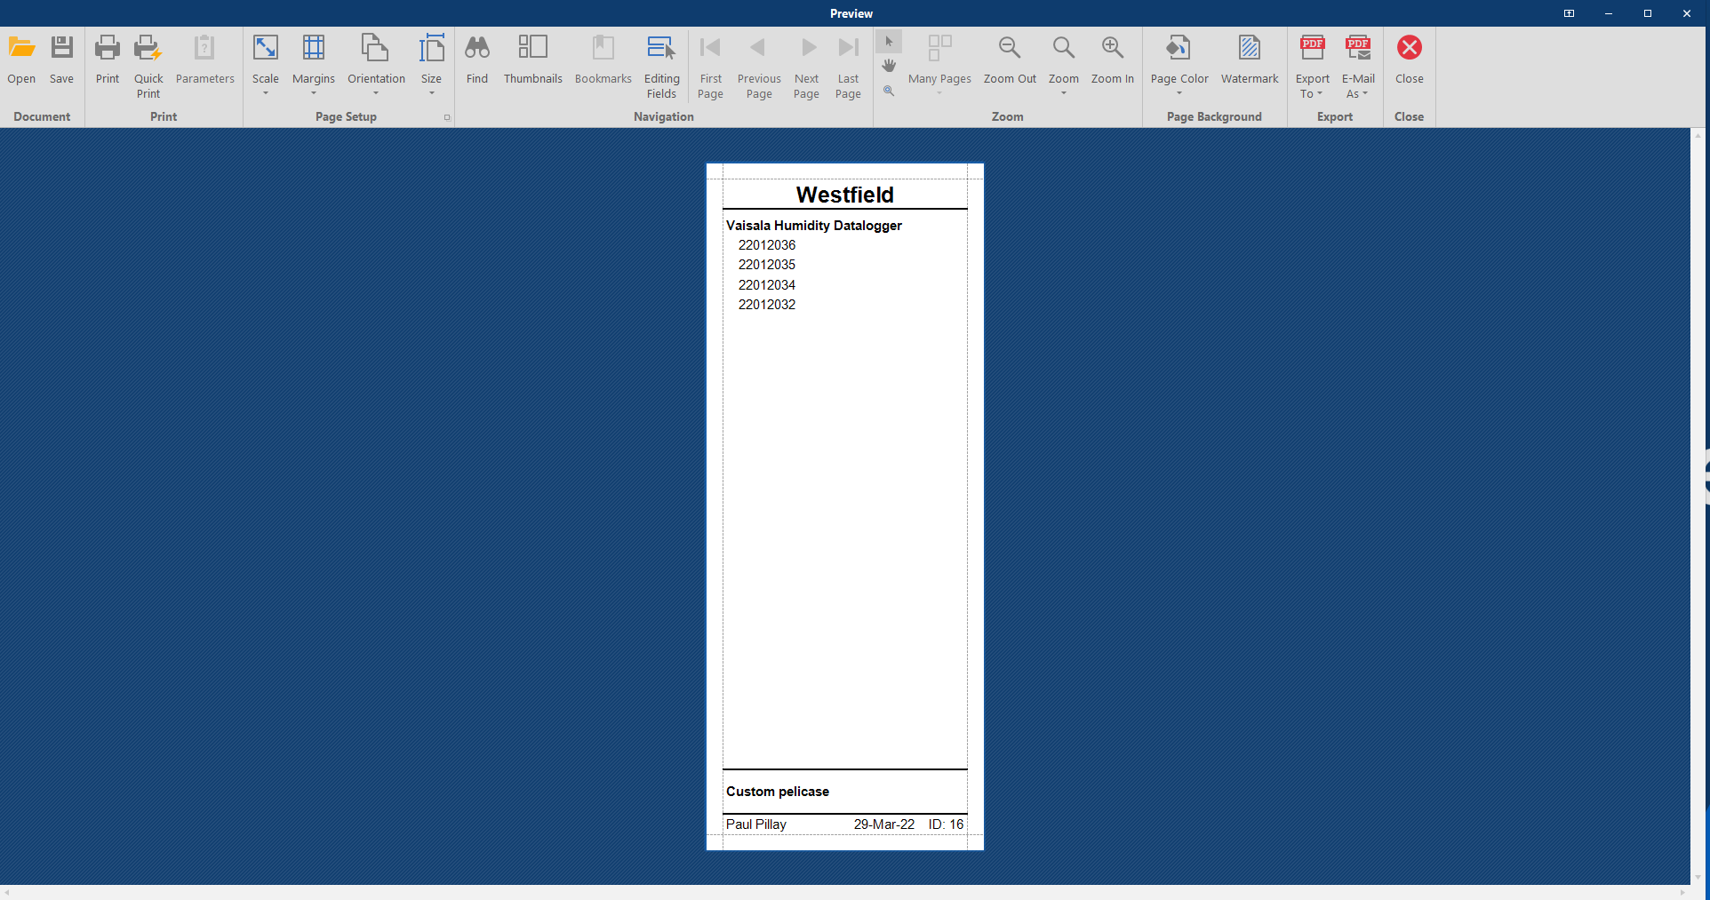Expand the Export To dropdown arrow
1710x900 pixels.
point(1320,94)
